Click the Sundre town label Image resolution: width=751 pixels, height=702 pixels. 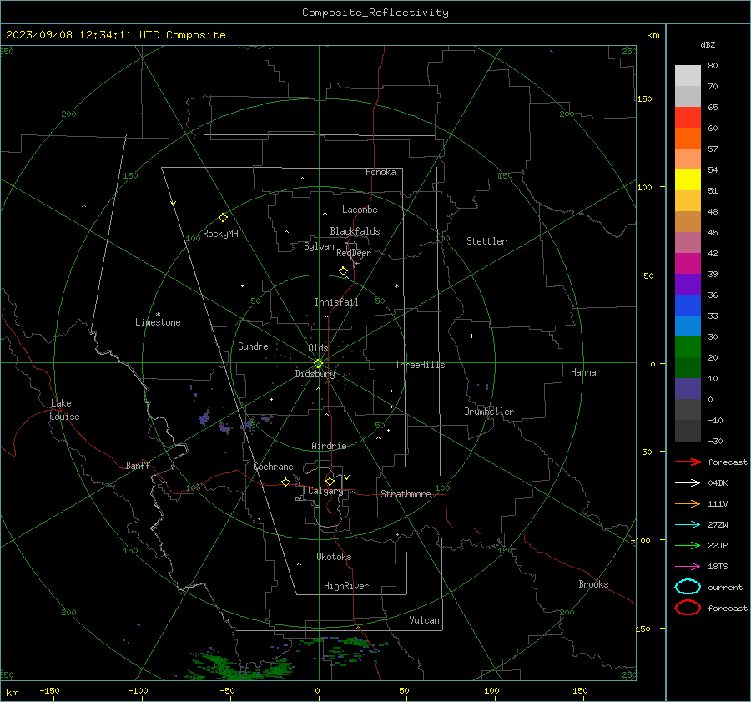(253, 346)
